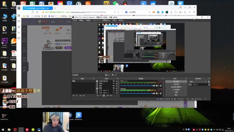Click the Settings button in OBS controls
The image size is (234, 132).
coord(176,92)
